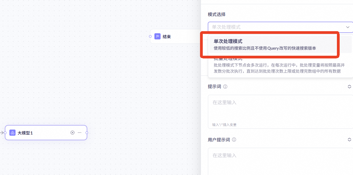Expand the 用户提示词 editor with expand arrows
Screen dimensions: 353x175
(x=349, y=140)
